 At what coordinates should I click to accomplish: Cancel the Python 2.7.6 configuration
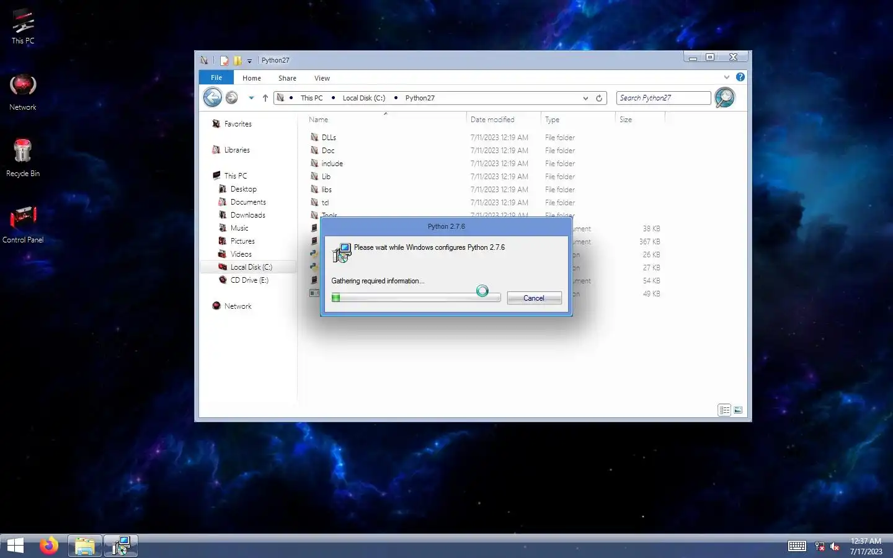(534, 298)
